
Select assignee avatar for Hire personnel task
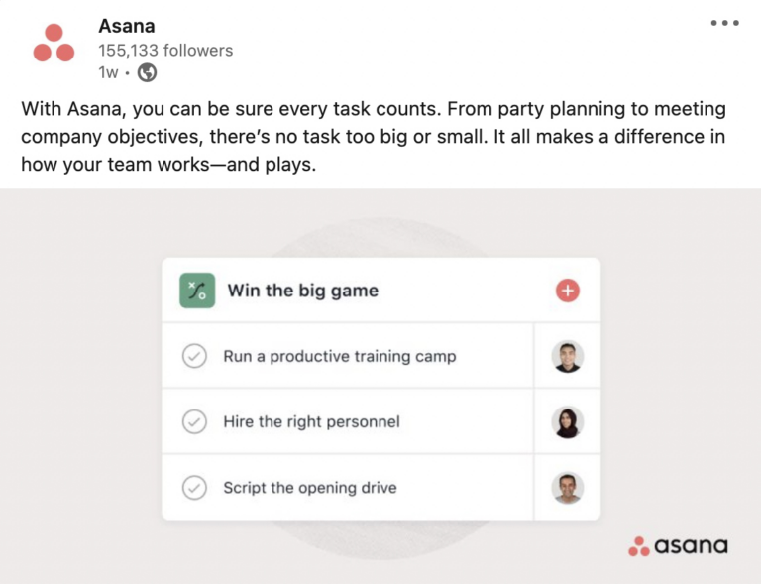click(568, 422)
